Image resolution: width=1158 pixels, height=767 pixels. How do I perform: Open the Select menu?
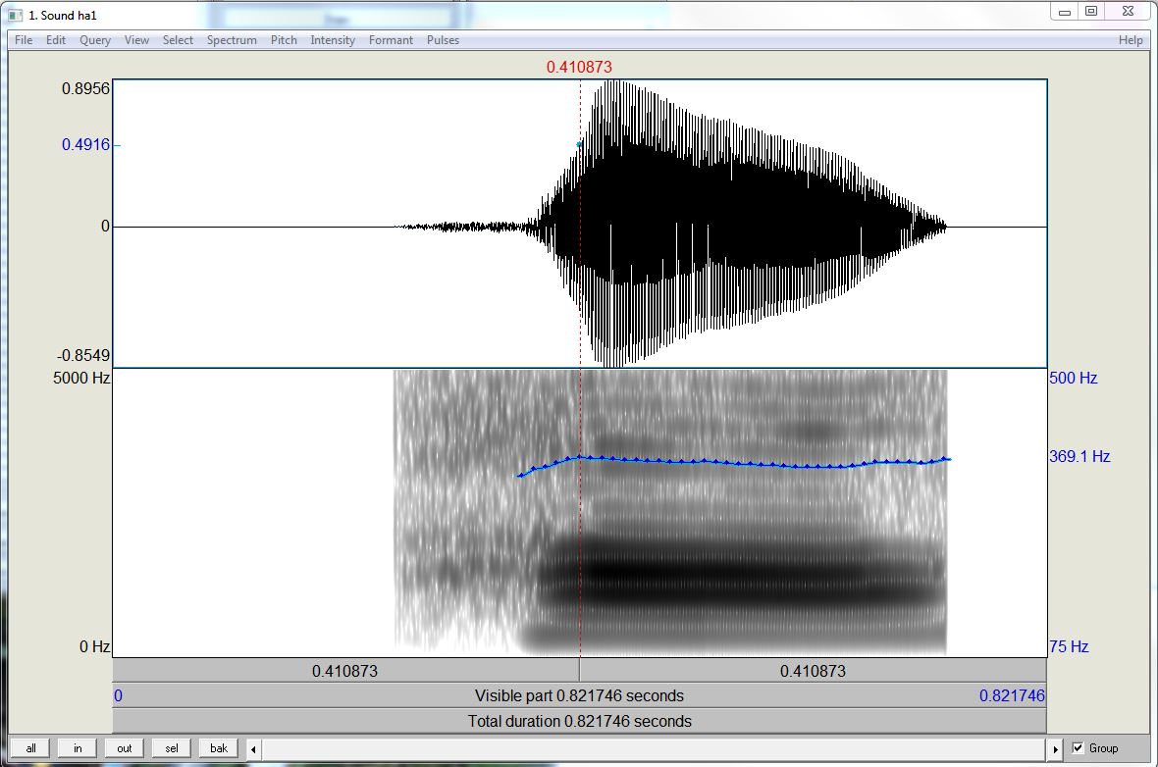point(178,40)
